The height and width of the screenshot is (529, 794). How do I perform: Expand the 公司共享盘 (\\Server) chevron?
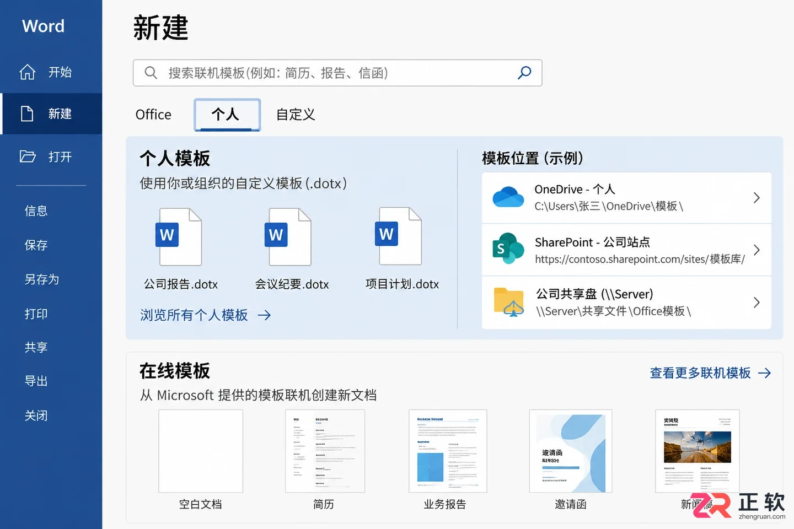[x=757, y=302]
